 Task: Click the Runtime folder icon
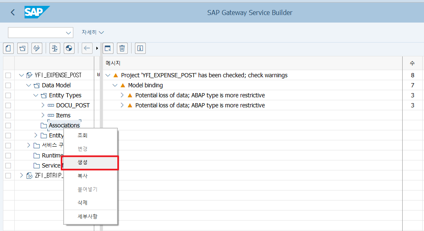36,155
